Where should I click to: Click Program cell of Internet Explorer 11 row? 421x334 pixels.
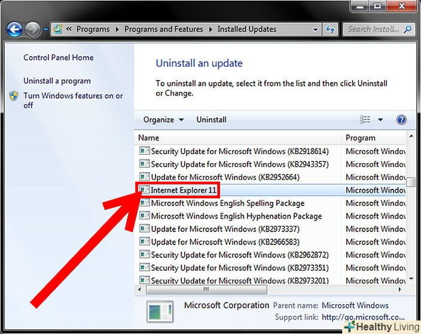tap(376, 190)
